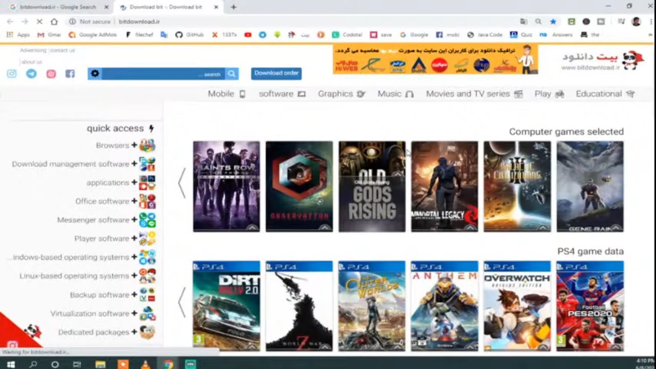The width and height of the screenshot is (656, 369).
Task: Click Messenger software link text
Action: (x=93, y=220)
